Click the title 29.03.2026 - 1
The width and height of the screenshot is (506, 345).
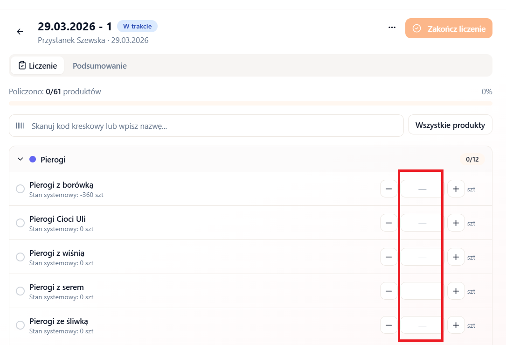75,26
